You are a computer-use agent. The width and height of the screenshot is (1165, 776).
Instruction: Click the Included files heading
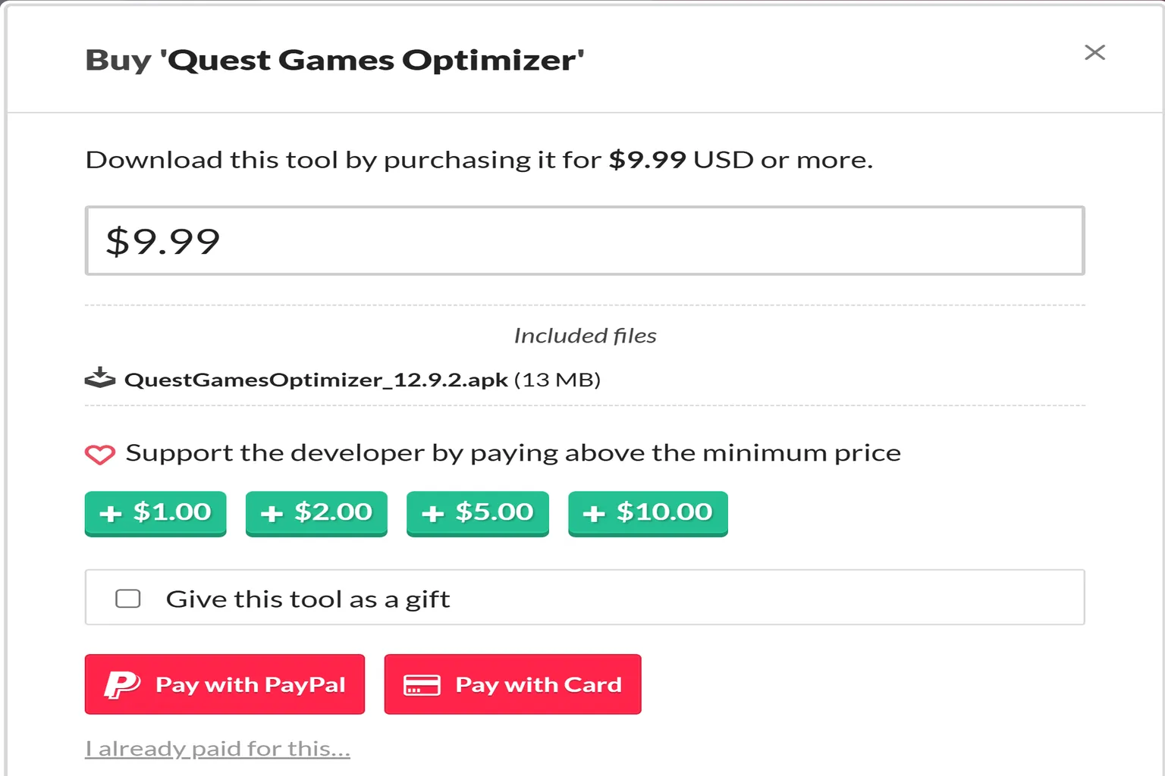coord(584,335)
